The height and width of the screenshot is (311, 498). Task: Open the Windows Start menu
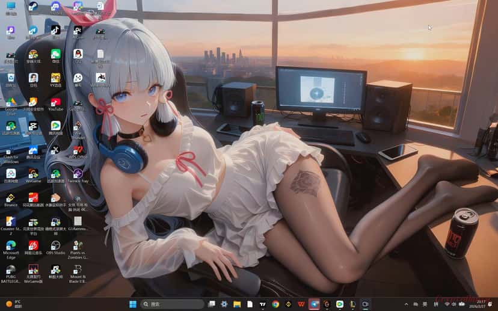tap(133, 304)
